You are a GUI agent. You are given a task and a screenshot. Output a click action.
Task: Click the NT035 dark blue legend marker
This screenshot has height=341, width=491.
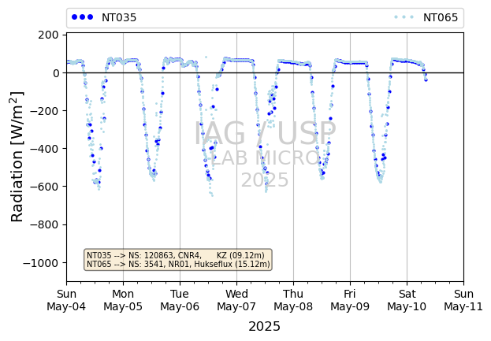click(x=82, y=17)
